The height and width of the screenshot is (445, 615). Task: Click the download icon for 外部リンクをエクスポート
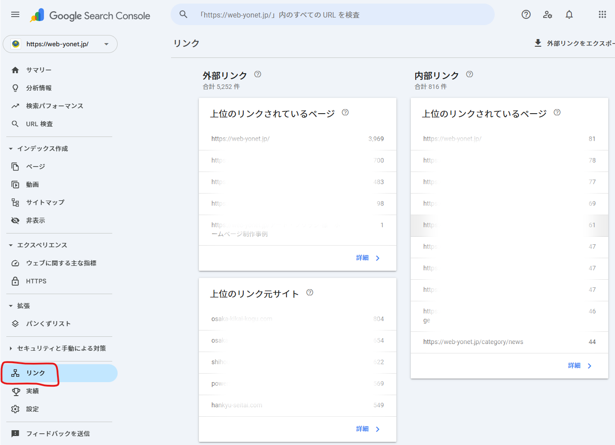(x=538, y=43)
